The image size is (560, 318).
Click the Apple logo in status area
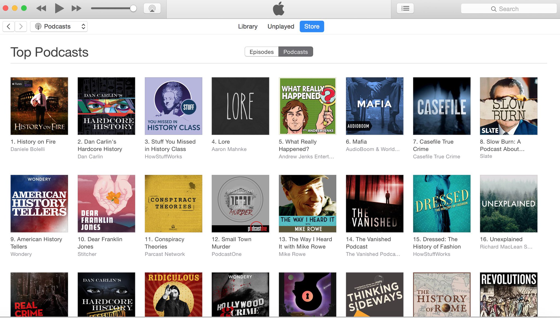279,9
